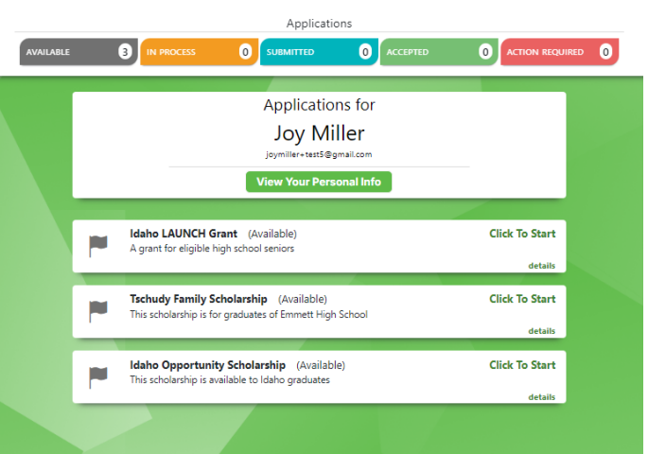The image size is (648, 454).
Task: Click To Start the Tschudy Family Scholarship
Action: (x=521, y=299)
